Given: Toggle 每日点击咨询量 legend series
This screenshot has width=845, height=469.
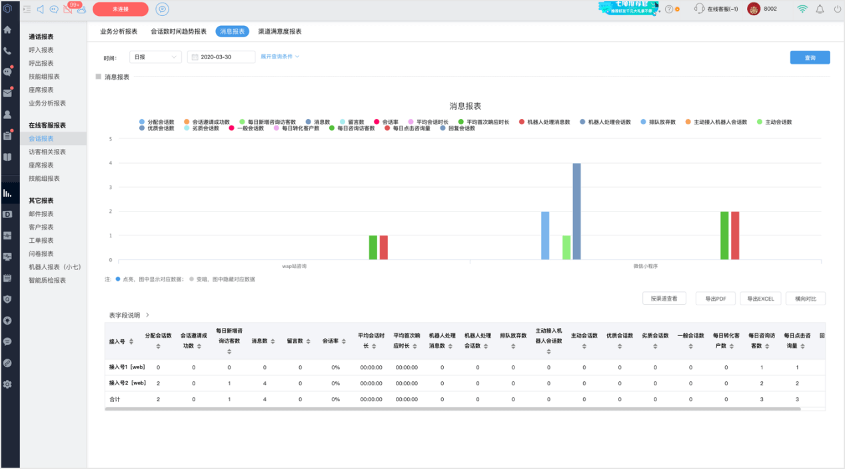Looking at the screenshot, I should pyautogui.click(x=407, y=128).
